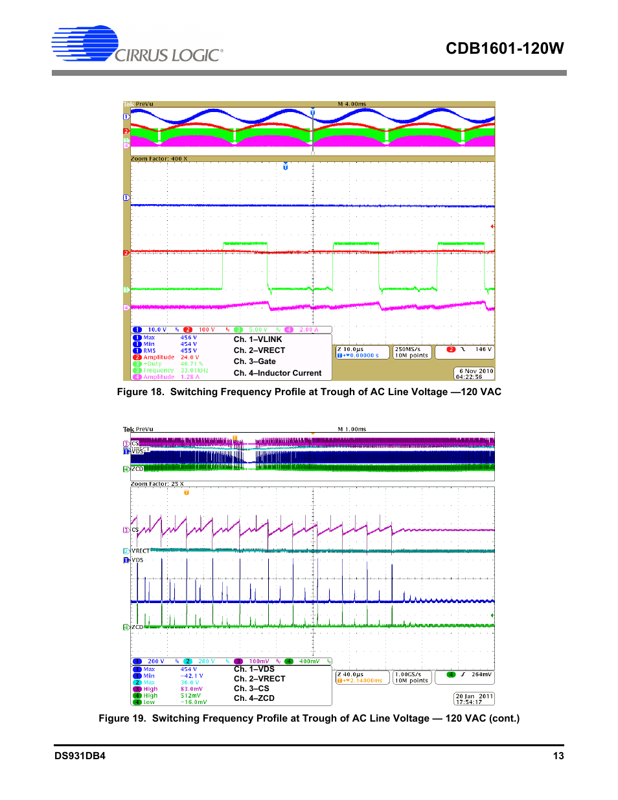Image resolution: width=618 pixels, height=800 pixels.
Task: Click the "Zoom Factor: 400 X" label
Action: click(x=159, y=159)
